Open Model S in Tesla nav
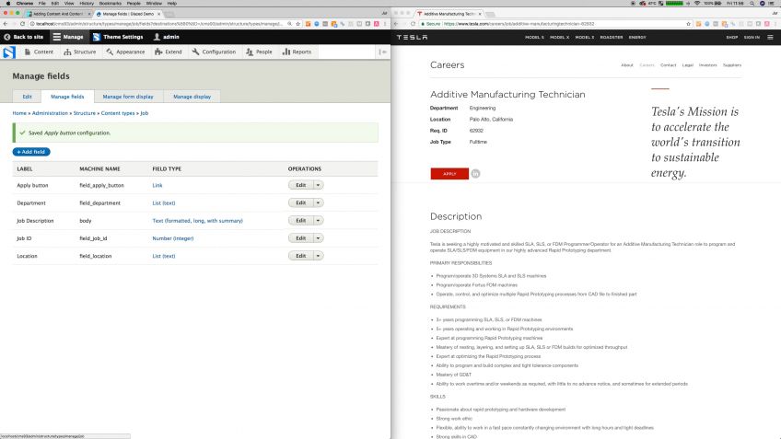This screenshot has width=781, height=439. point(534,38)
